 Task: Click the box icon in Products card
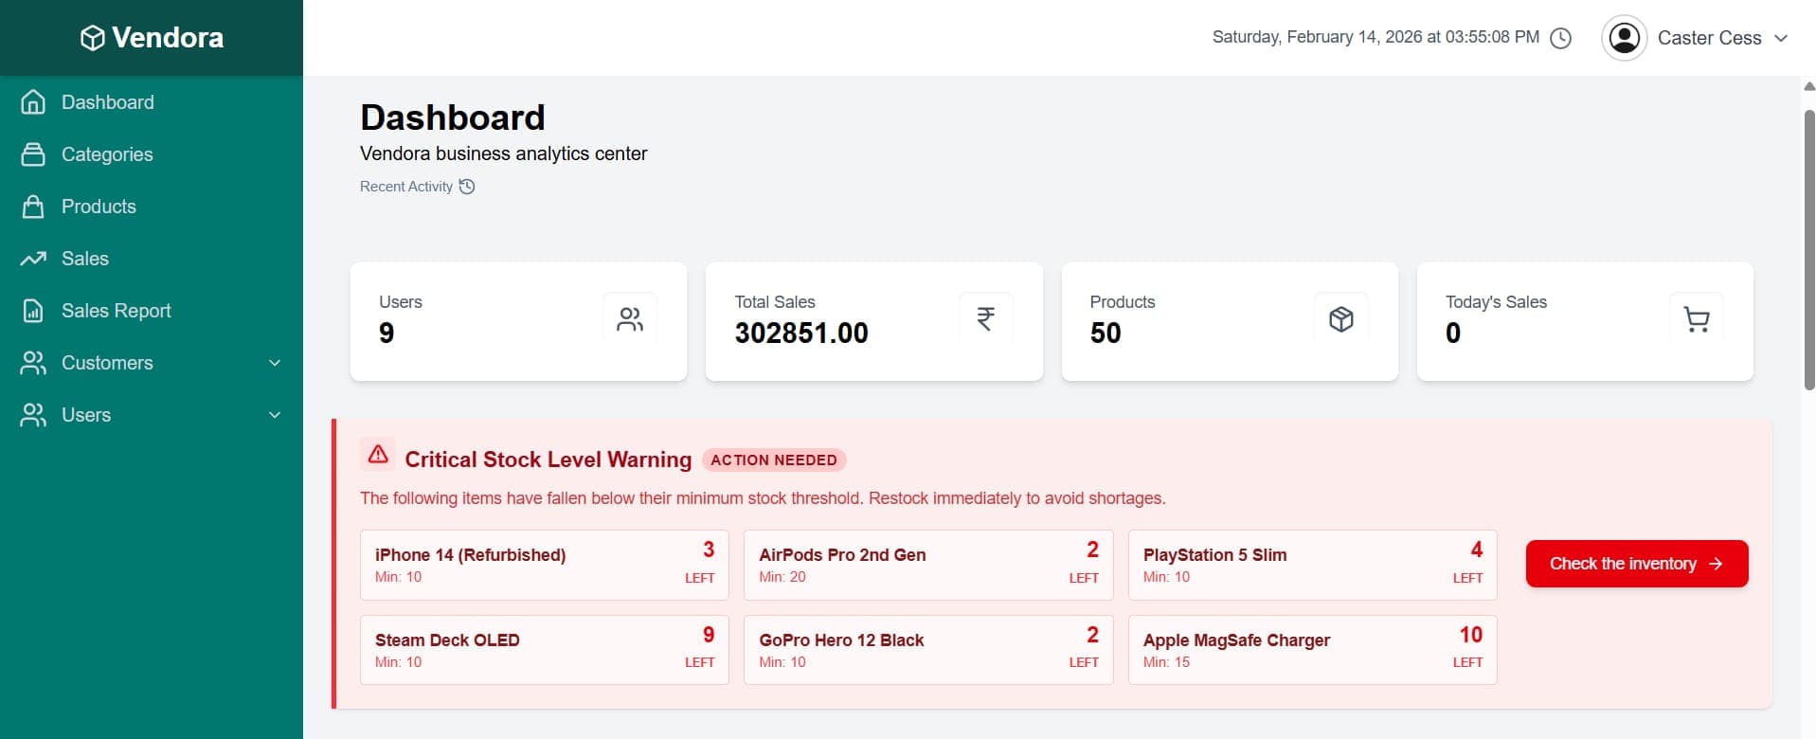coord(1341,319)
